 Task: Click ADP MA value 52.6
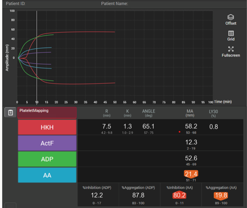pyautogui.click(x=191, y=158)
